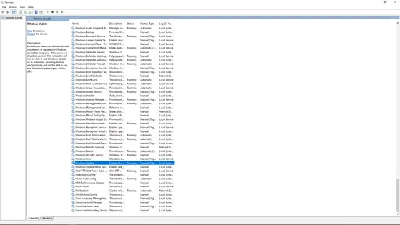Select the Windows Mixed Reality OpenXR row
Viewport: 400px width, 225px height.
pos(123,115)
